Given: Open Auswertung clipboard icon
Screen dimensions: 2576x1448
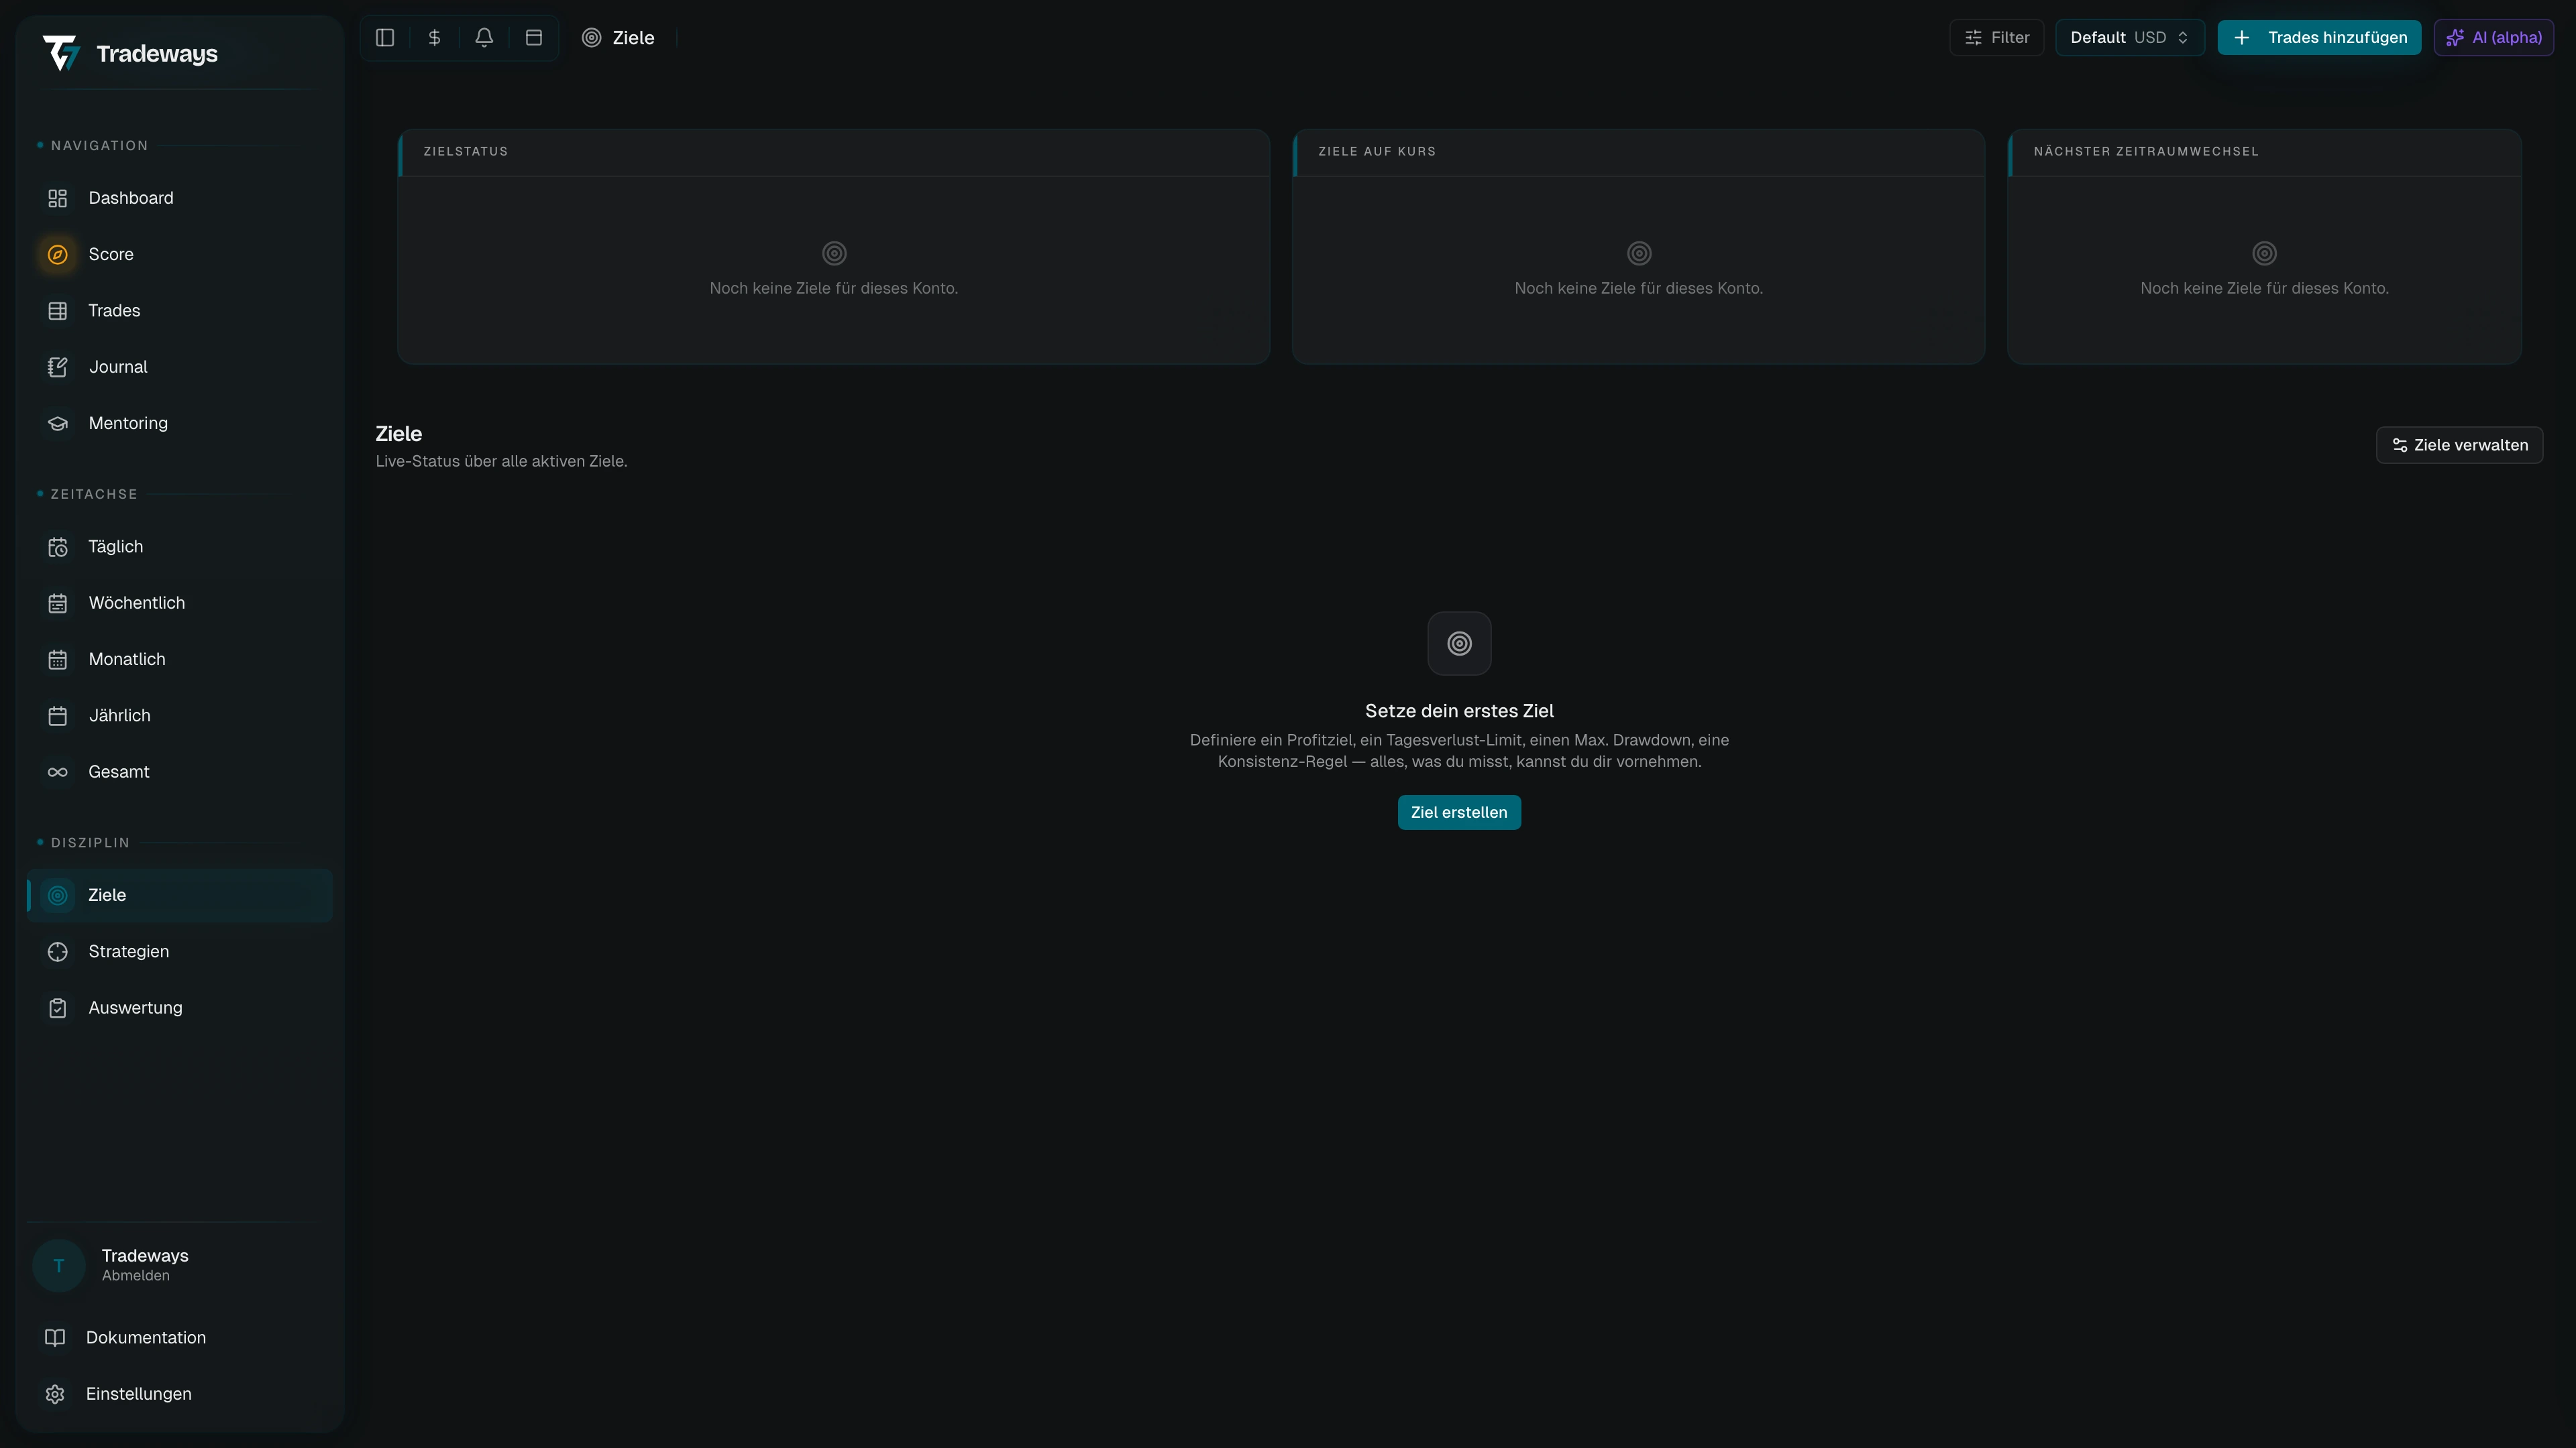Looking at the screenshot, I should click(x=58, y=1008).
